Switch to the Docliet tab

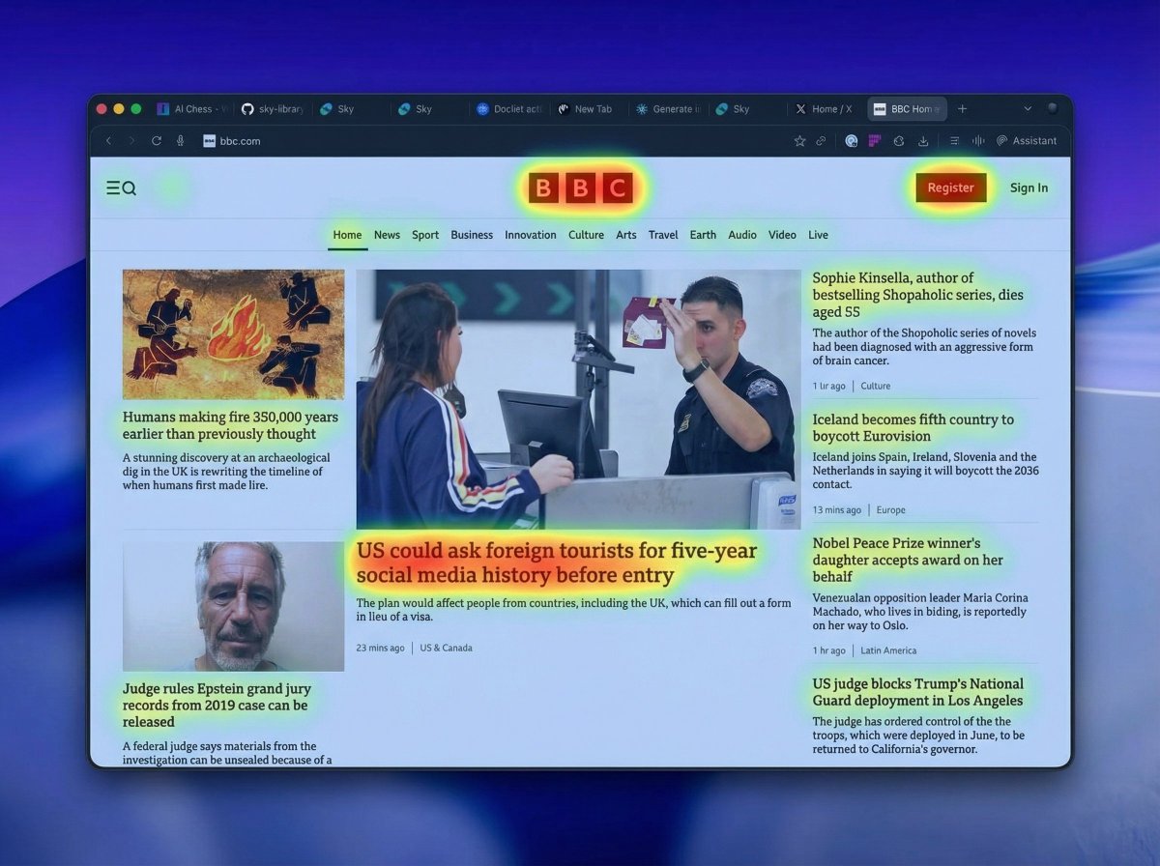(509, 109)
